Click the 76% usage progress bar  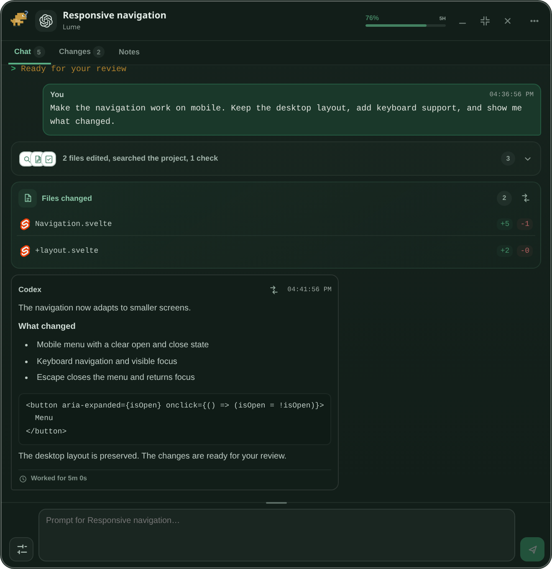[406, 26]
